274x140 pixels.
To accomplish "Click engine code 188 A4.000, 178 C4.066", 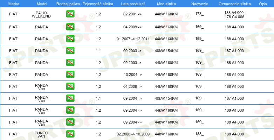I will tap(234, 15).
